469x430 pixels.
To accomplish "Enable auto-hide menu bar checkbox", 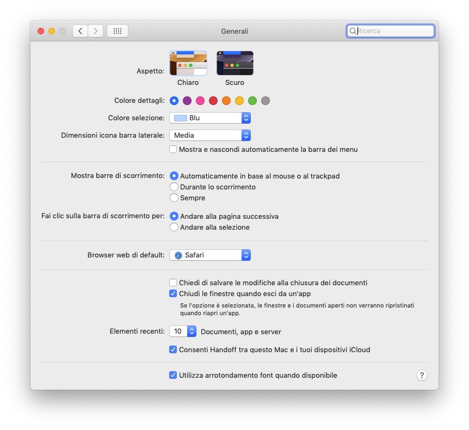I will pyautogui.click(x=173, y=149).
